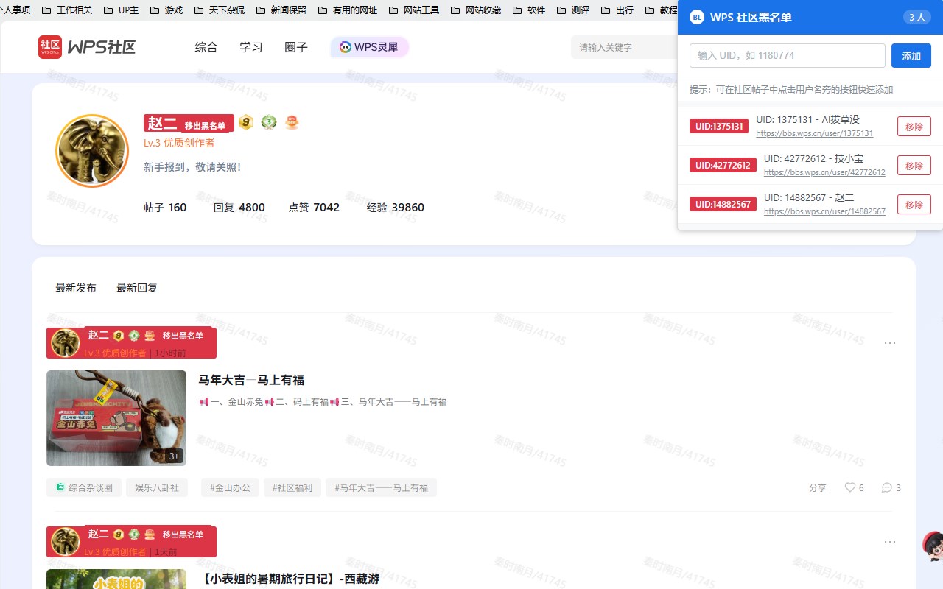Open the 马年大吉 post thumbnail image
Viewport: 943px width, 589px height.
[x=116, y=418]
